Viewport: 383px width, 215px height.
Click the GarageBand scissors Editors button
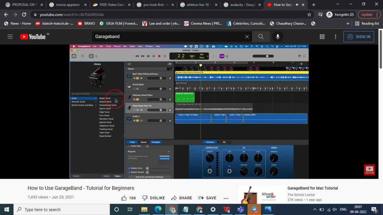96,56
